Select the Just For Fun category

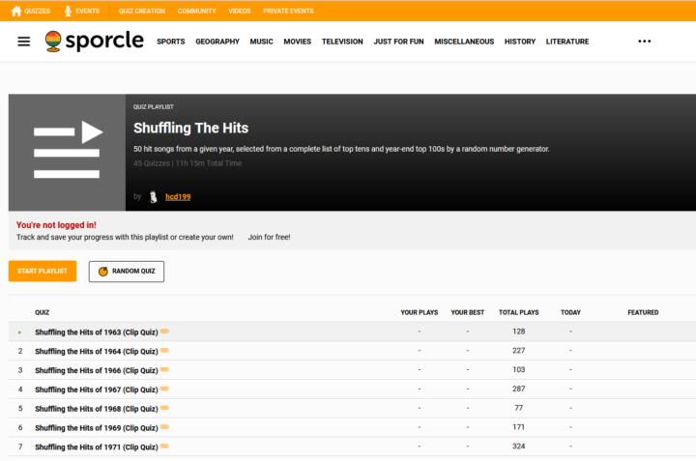(x=398, y=42)
